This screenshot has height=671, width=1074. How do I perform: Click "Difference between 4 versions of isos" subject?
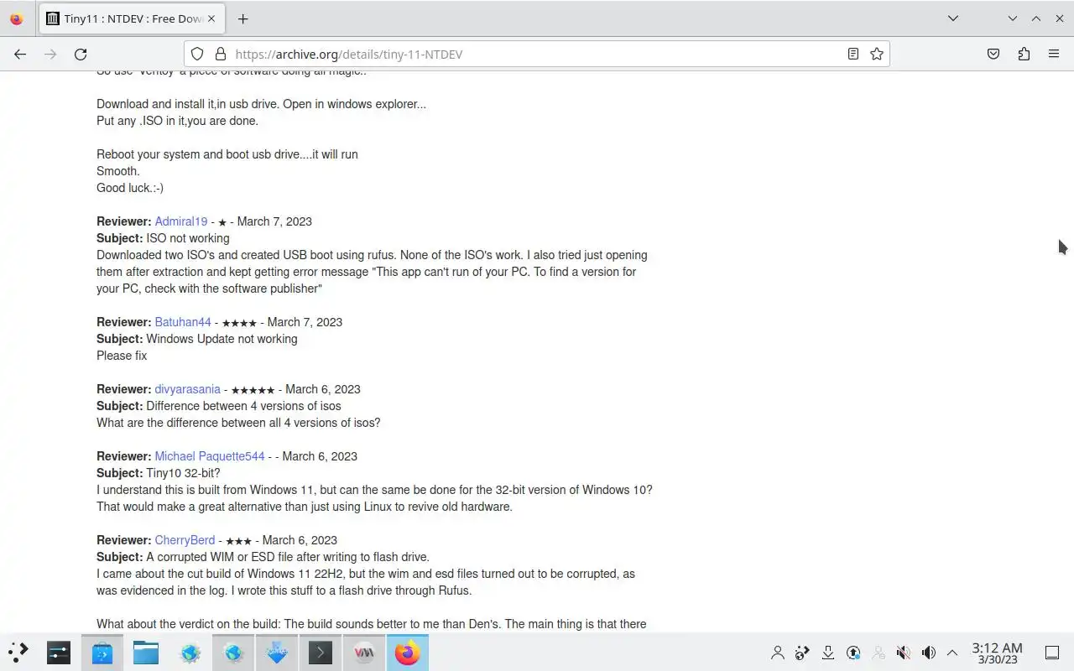tap(243, 406)
